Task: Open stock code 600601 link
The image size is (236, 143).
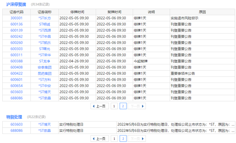Action: pos(16,80)
